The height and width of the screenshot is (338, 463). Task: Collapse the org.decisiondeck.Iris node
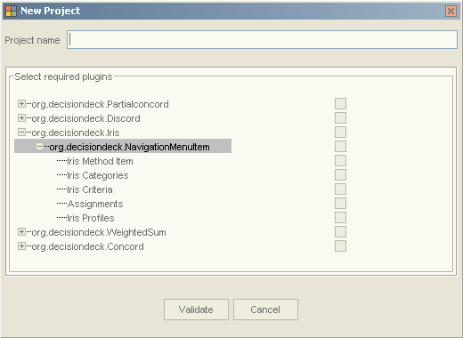pyautogui.click(x=21, y=133)
